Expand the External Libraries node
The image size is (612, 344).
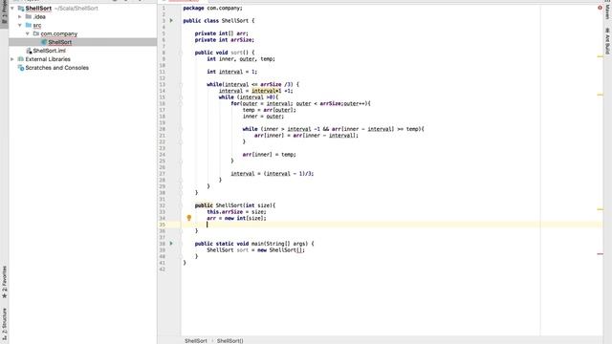[12, 59]
